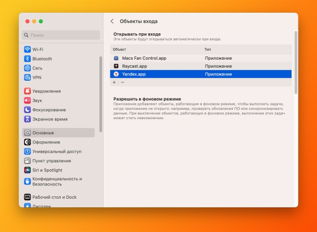Select the Raycast.app row

[x=201, y=66]
